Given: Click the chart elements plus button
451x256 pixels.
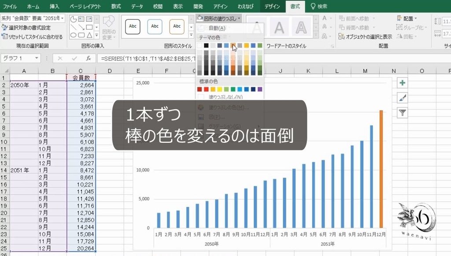Looking at the screenshot, I should coord(403,83).
